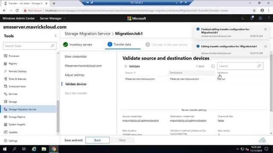The height and width of the screenshot is (153, 273).
Task: Open System Insights tool
Action: 17,125
